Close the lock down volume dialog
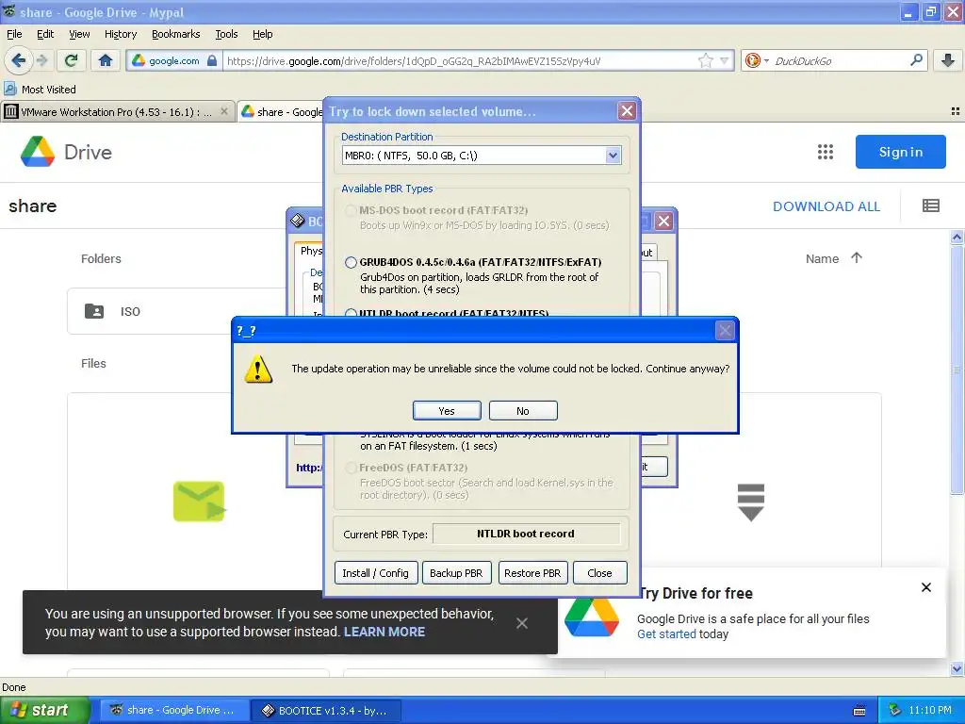The width and height of the screenshot is (965, 724). tap(627, 111)
